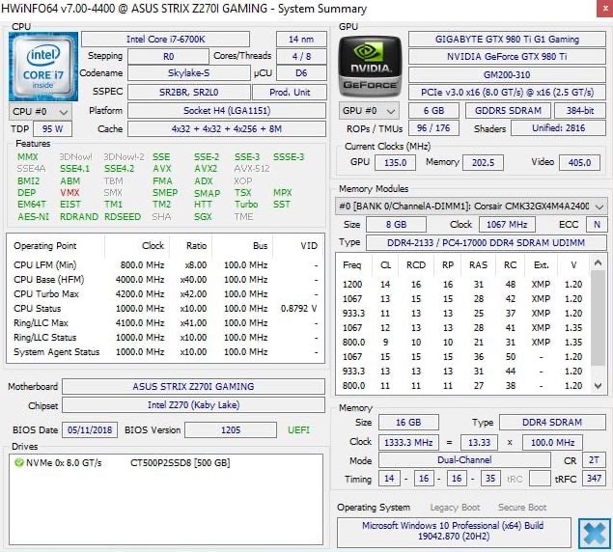The width and height of the screenshot is (613, 552).
Task: Click the CPU Turbo Max operating point row
Action: point(165,294)
